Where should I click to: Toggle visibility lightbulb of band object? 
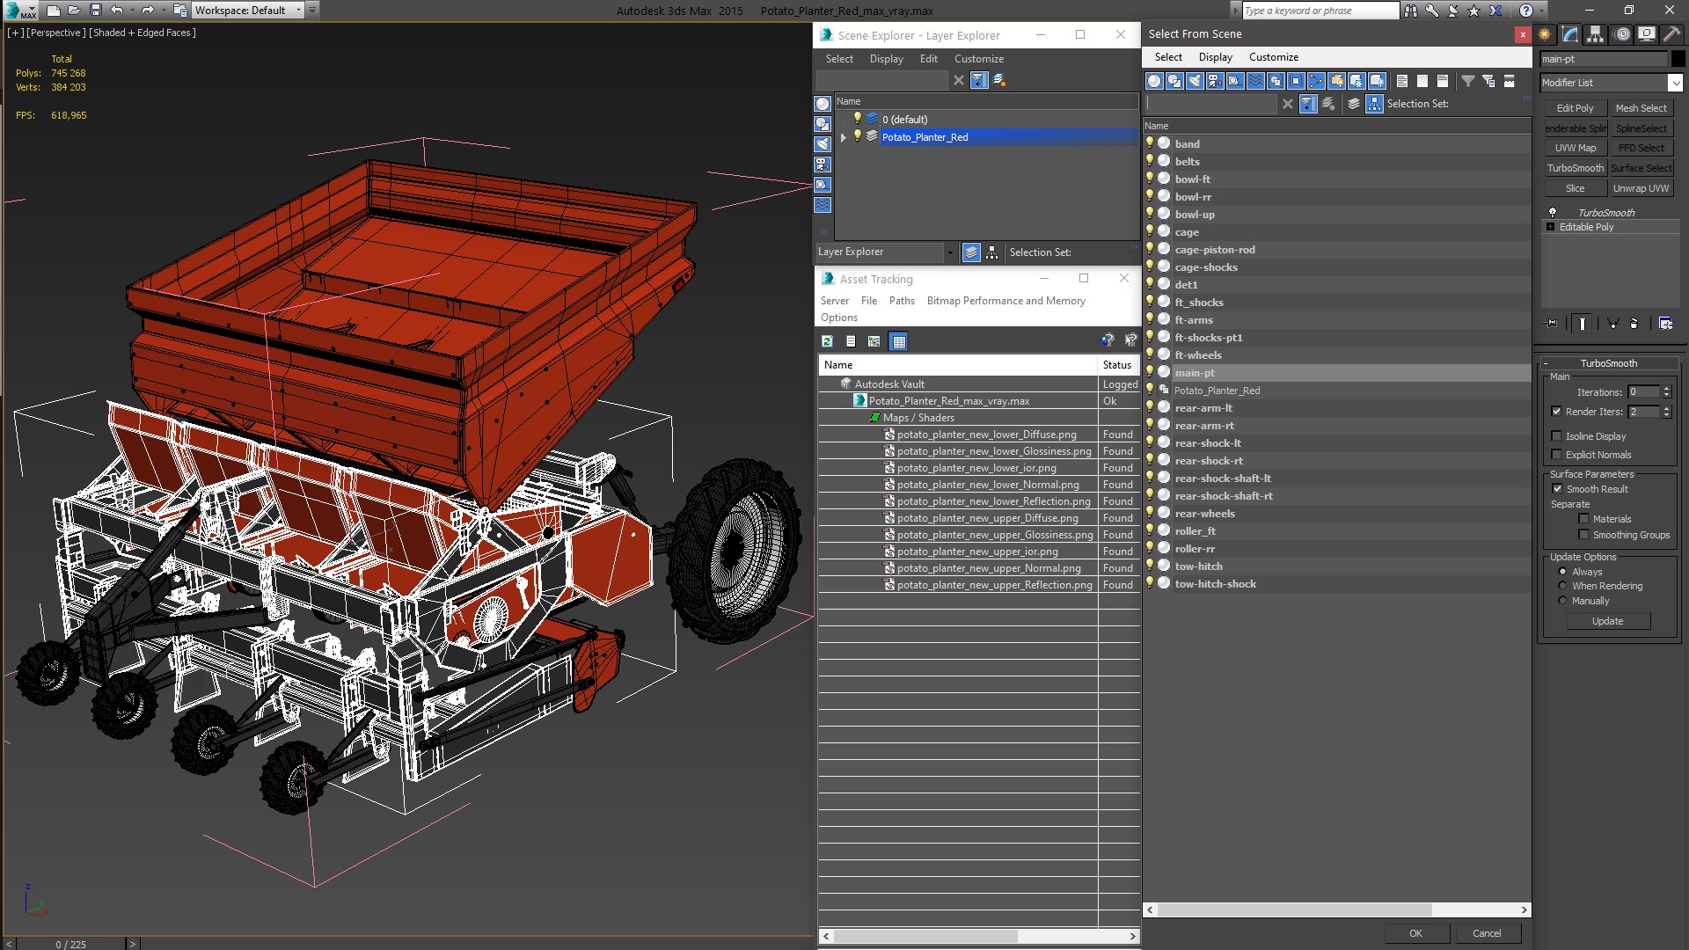click(1149, 143)
